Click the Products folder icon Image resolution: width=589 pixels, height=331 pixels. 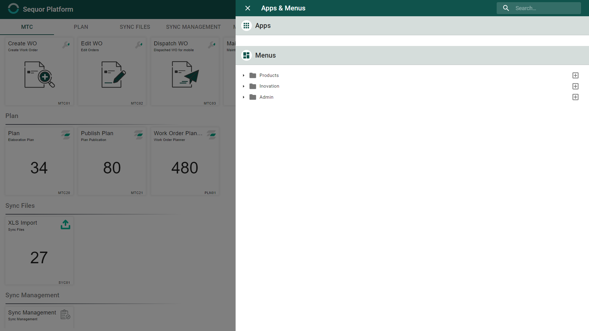(253, 75)
